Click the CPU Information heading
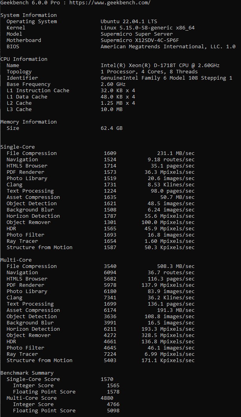 pyautogui.click(x=24, y=59)
